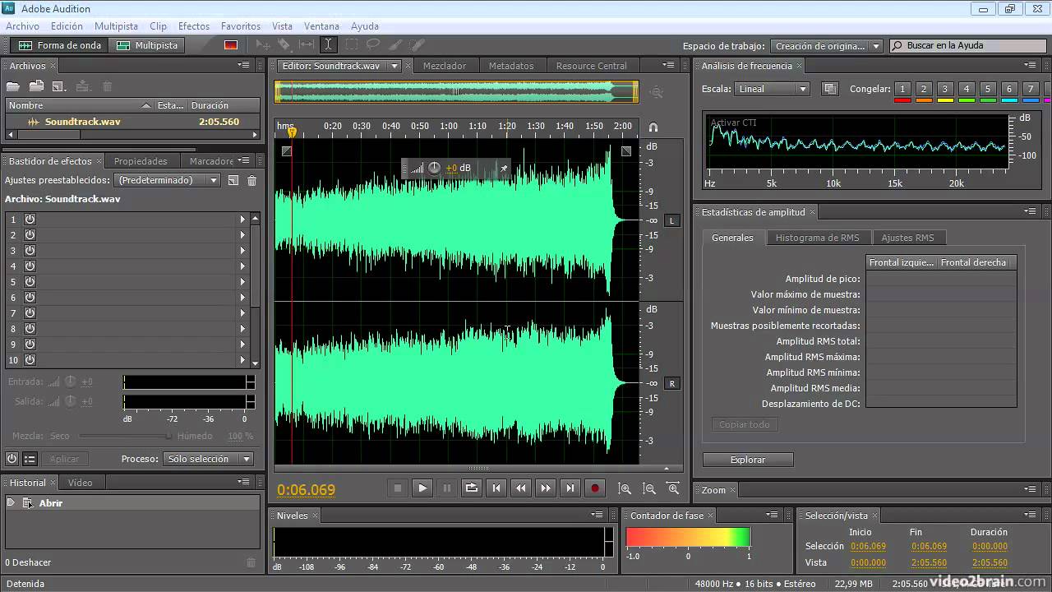Zoom out full icon in editor
The width and height of the screenshot is (1052, 592).
[674, 488]
